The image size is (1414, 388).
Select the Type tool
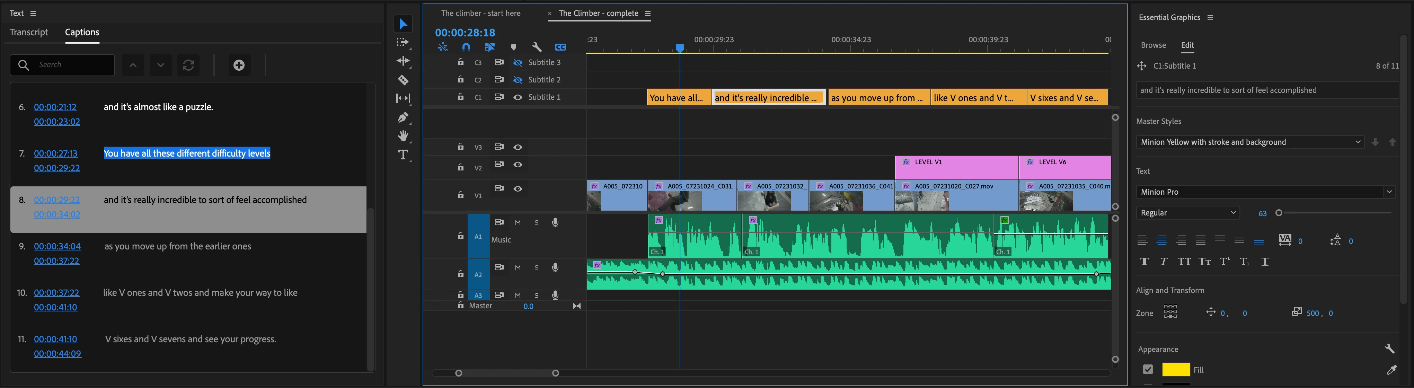coord(403,155)
